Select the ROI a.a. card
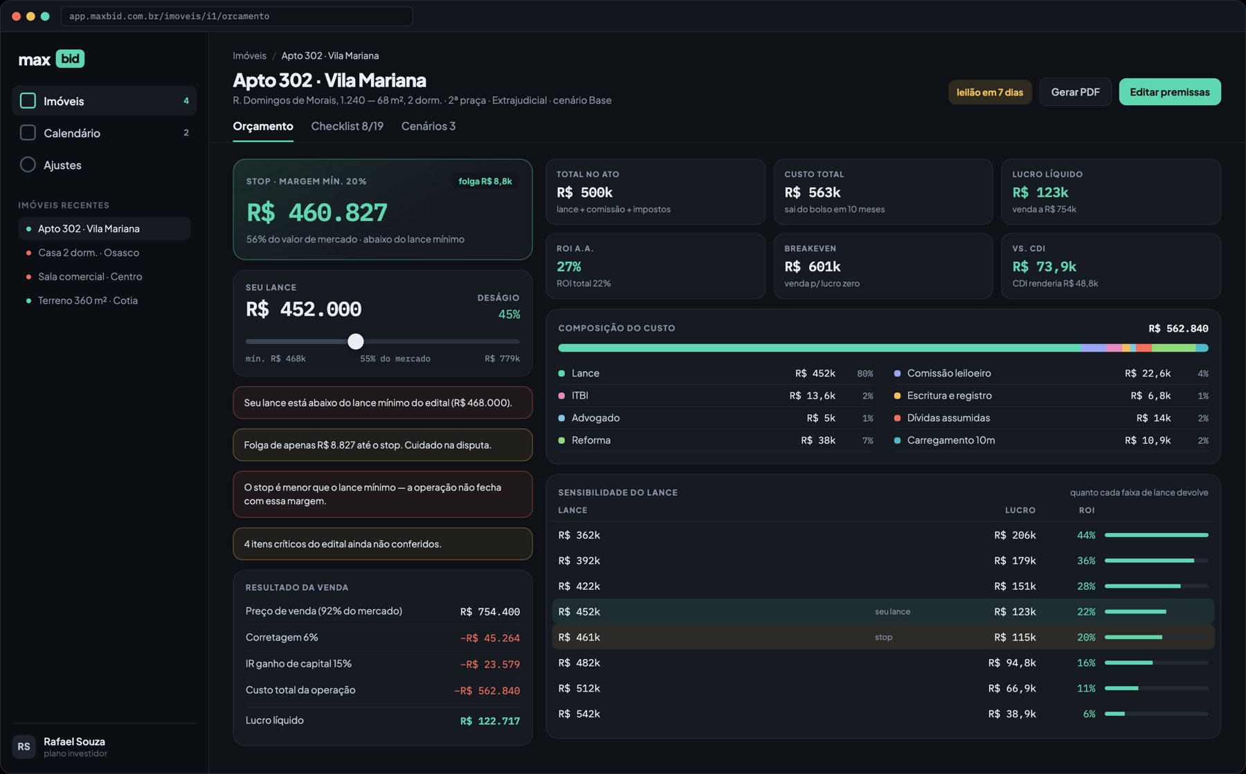 tap(656, 266)
